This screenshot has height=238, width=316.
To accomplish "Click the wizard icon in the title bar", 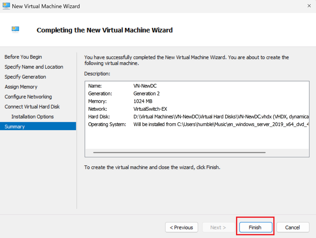I will tap(6, 6).
